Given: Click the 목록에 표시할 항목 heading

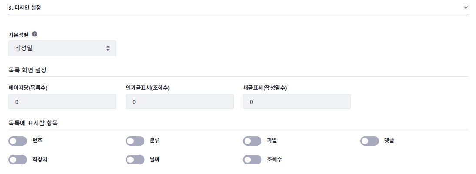Looking at the screenshot, I should (x=33, y=123).
